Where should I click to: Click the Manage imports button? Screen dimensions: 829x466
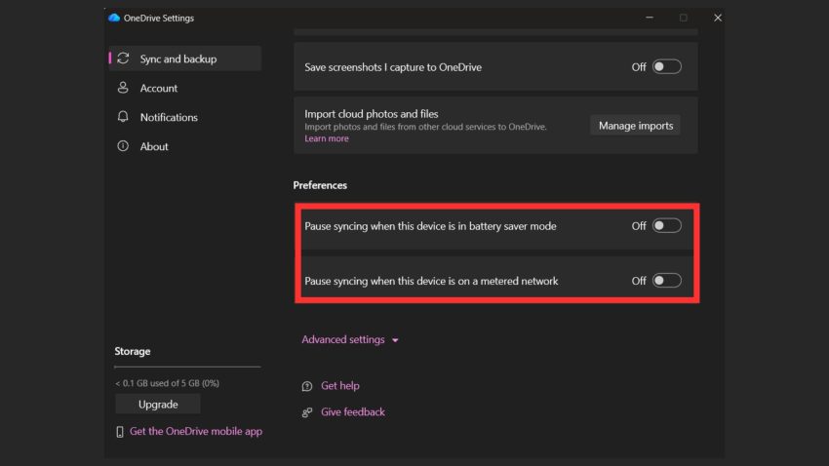636,126
